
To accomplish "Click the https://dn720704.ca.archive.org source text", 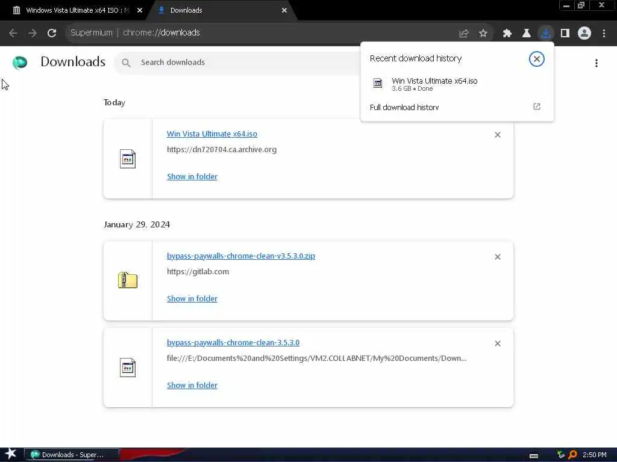I will 222,149.
